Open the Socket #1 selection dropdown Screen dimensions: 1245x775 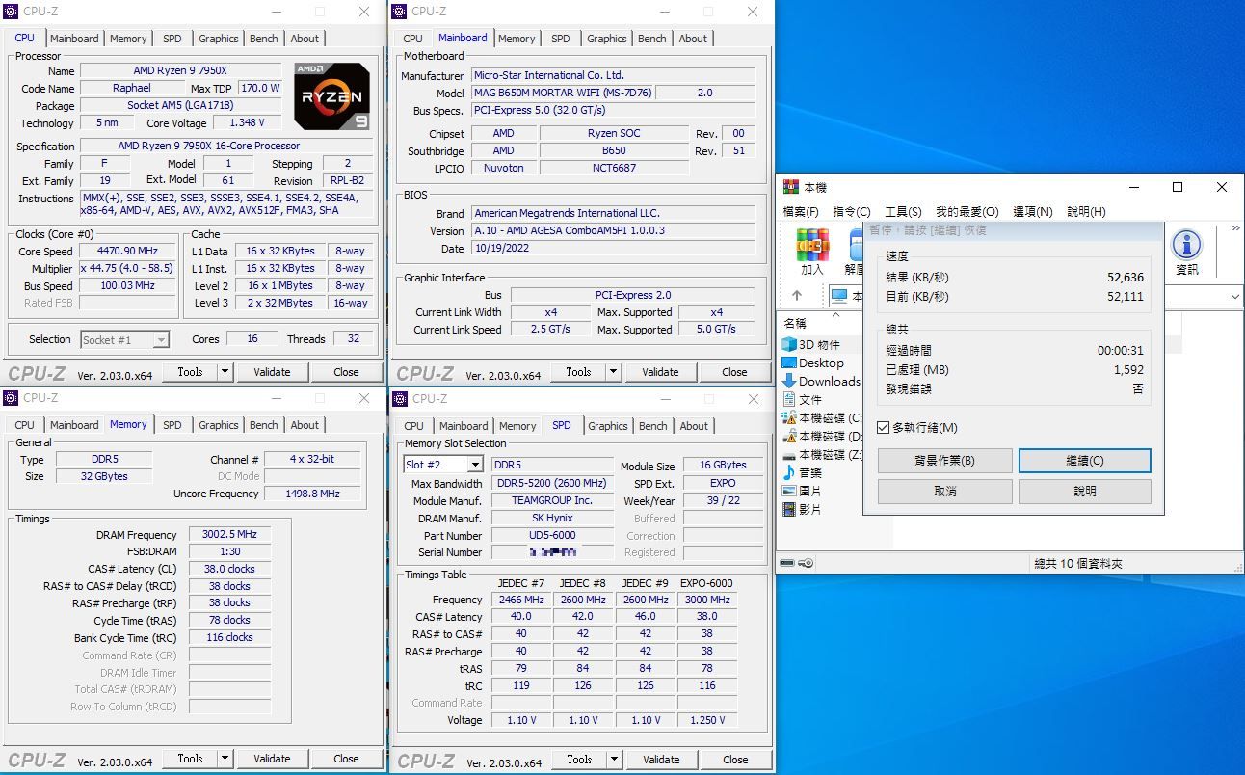pos(161,339)
